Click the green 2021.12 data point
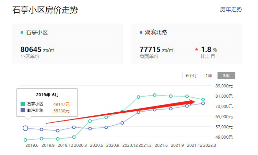The image size is (258, 155). 187,96
